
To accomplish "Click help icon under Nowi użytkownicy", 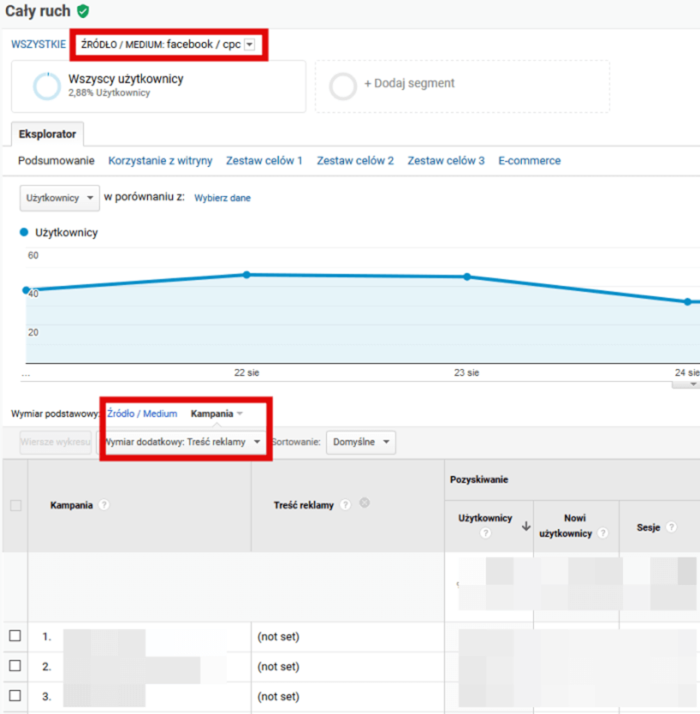I will coord(602,533).
